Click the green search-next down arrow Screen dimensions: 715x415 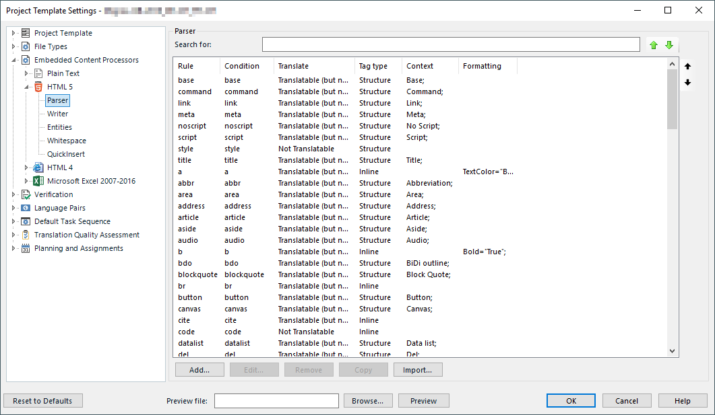(669, 45)
